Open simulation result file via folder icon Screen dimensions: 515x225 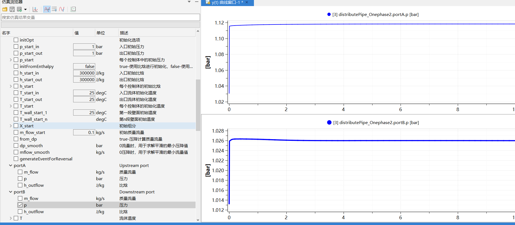5,9
